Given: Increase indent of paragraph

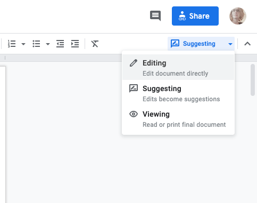Looking at the screenshot, I should pyautogui.click(x=75, y=44).
